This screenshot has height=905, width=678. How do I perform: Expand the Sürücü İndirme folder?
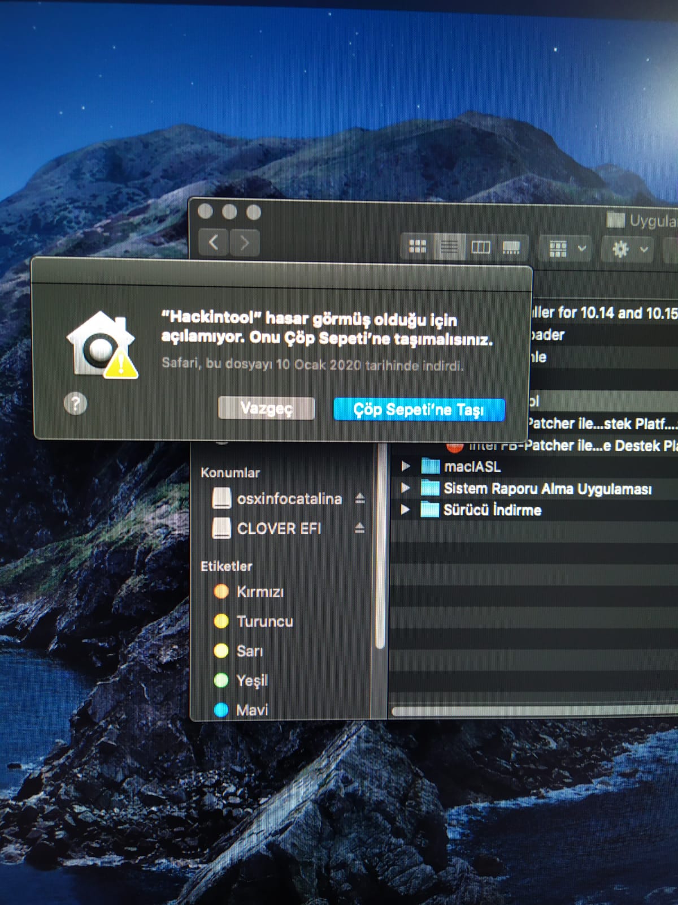click(405, 510)
